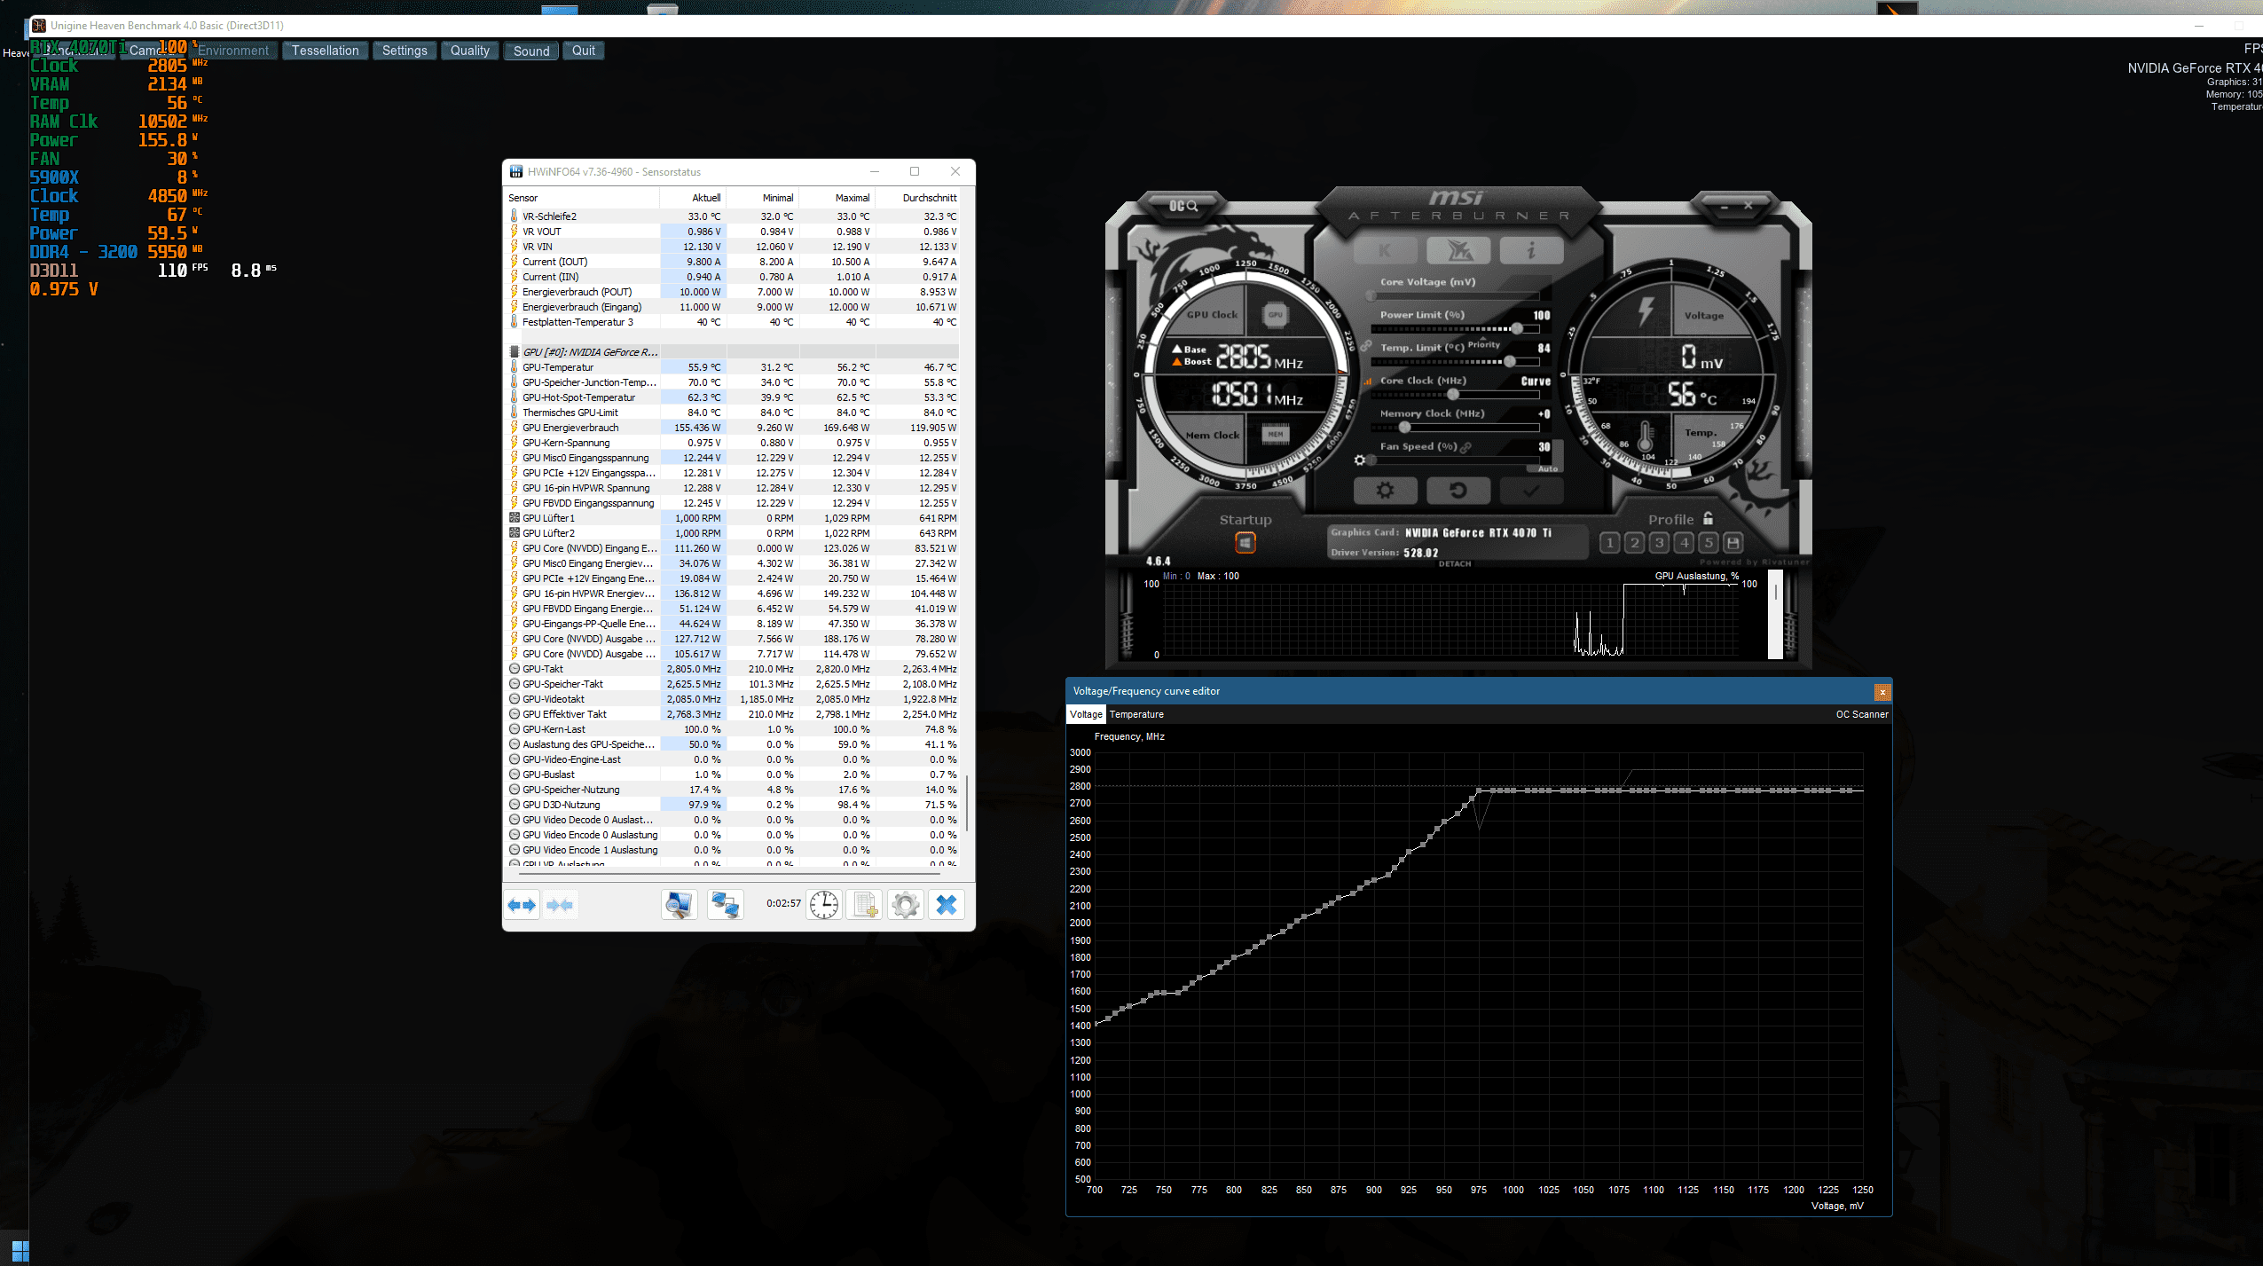Apply settings with the Afterburner checkmark button
Image resolution: width=2263 pixels, height=1266 pixels.
coord(1531,490)
